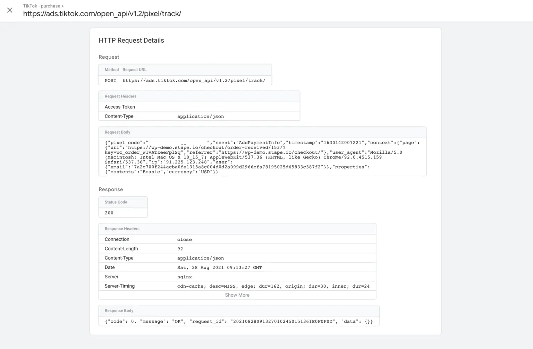Click the request Content-Type application/json value

click(201, 116)
